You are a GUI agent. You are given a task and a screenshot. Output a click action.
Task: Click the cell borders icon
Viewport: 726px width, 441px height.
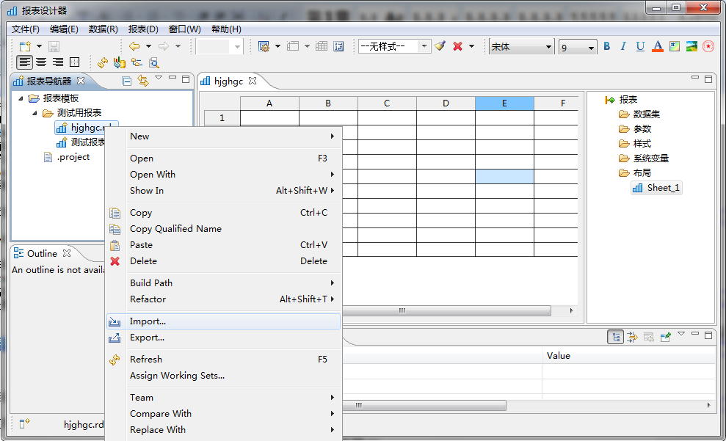click(75, 62)
